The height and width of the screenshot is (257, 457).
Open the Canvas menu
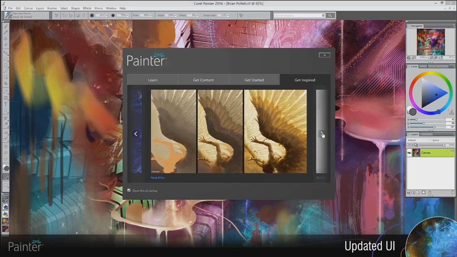point(28,8)
